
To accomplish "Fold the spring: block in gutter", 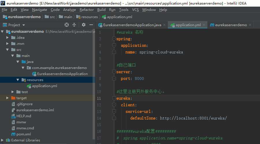I will point(114,39).
